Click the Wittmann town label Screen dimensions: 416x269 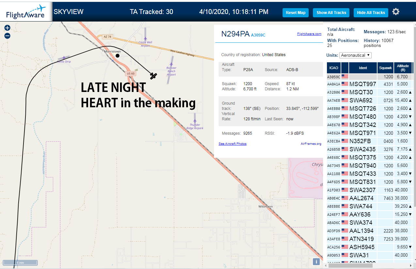265,206
